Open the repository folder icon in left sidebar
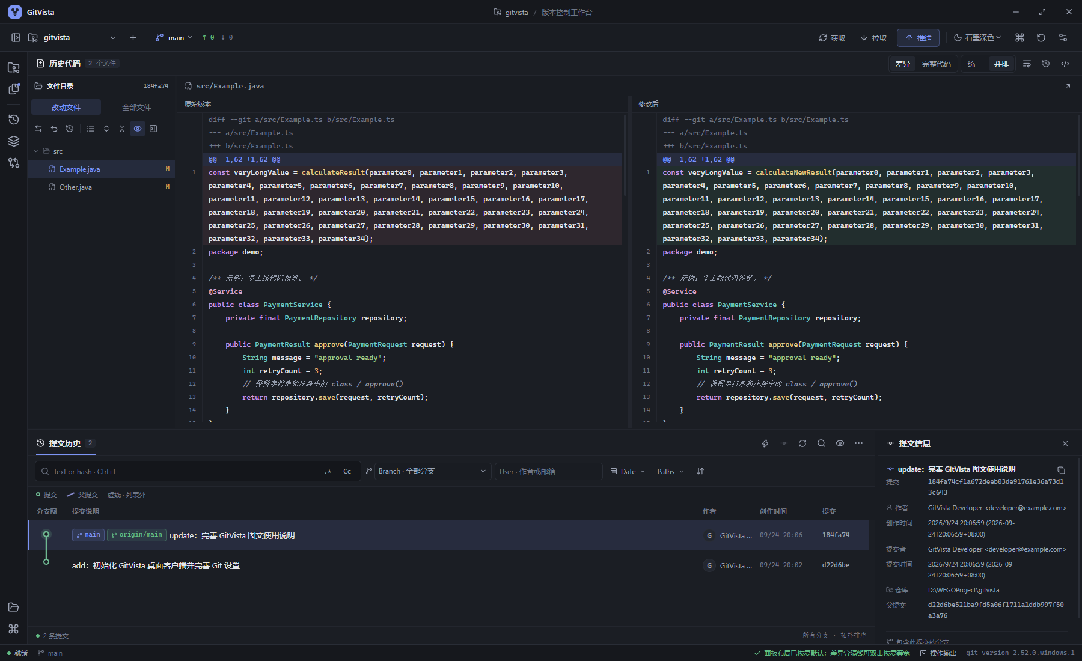The image size is (1082, 661). 13,68
